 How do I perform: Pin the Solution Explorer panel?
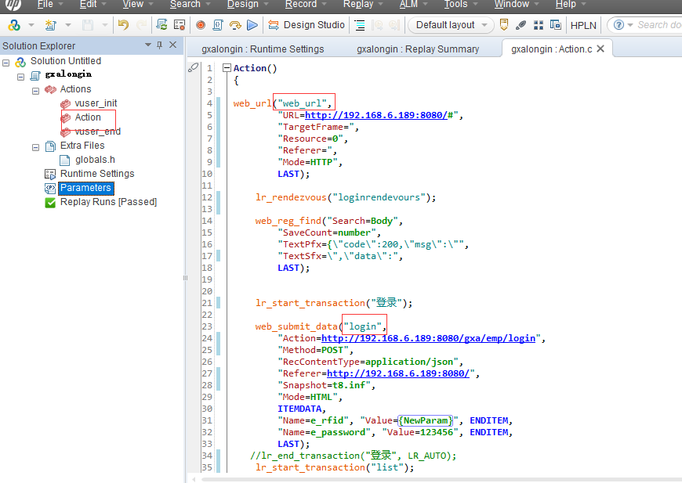160,45
